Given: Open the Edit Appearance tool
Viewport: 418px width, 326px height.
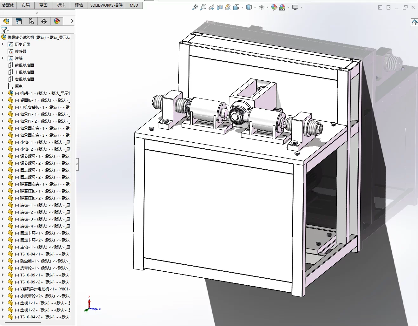Looking at the screenshot, I should pyautogui.click(x=274, y=7).
